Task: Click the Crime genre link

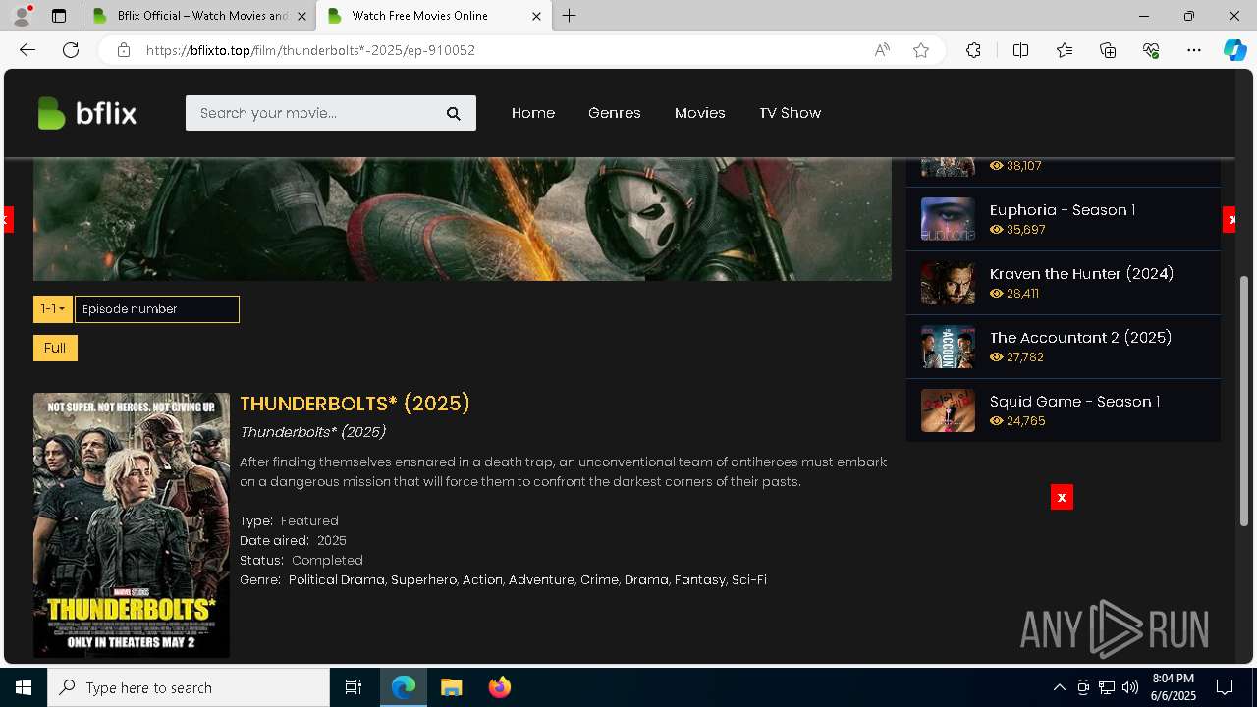Action: pos(599,580)
